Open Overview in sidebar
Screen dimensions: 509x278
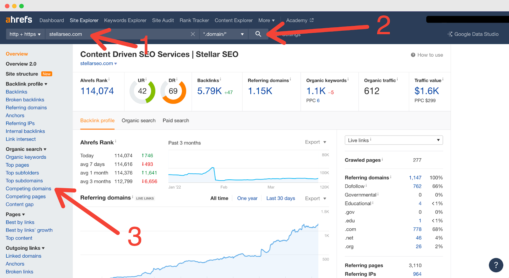tap(17, 54)
